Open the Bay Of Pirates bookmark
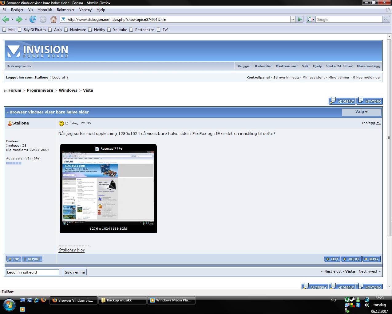The width and height of the screenshot is (392, 314). pyautogui.click(x=32, y=30)
